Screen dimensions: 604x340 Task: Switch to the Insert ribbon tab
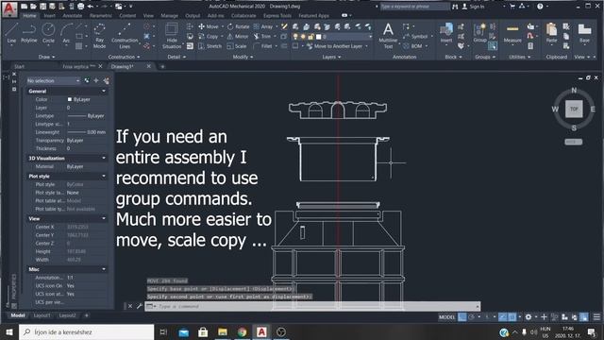(x=49, y=16)
